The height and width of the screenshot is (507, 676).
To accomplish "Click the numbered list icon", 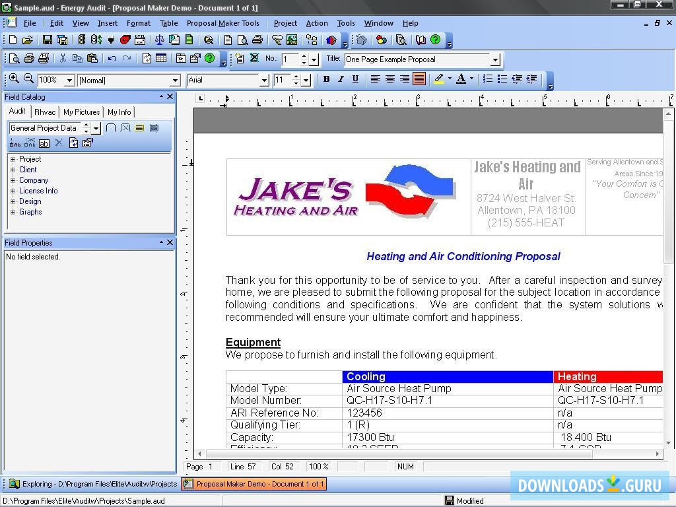I will pyautogui.click(x=488, y=79).
